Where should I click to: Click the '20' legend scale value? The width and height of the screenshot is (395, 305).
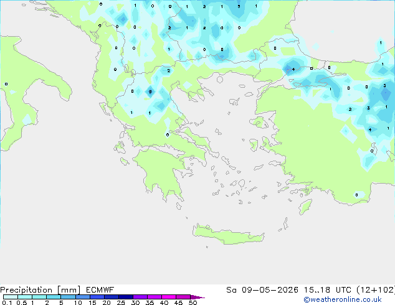click(x=107, y=303)
